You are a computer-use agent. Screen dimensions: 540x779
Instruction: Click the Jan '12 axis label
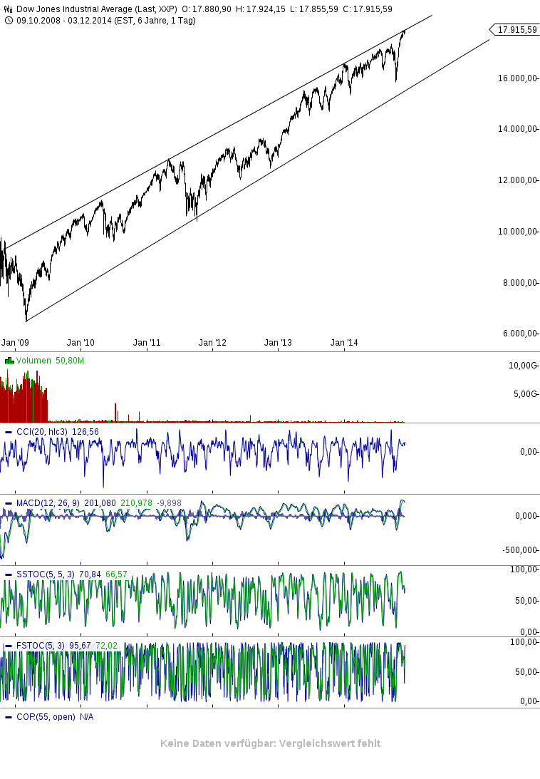[x=212, y=343]
